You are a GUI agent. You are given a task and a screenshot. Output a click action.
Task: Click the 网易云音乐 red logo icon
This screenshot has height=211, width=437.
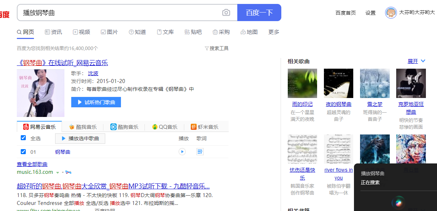pyautogui.click(x=26, y=127)
